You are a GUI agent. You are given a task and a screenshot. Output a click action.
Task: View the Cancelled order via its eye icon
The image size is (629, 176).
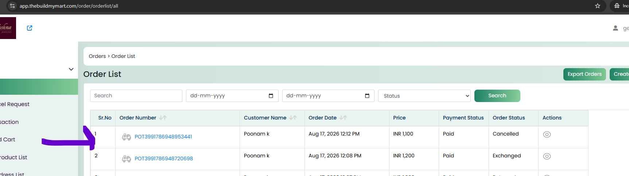547,134
